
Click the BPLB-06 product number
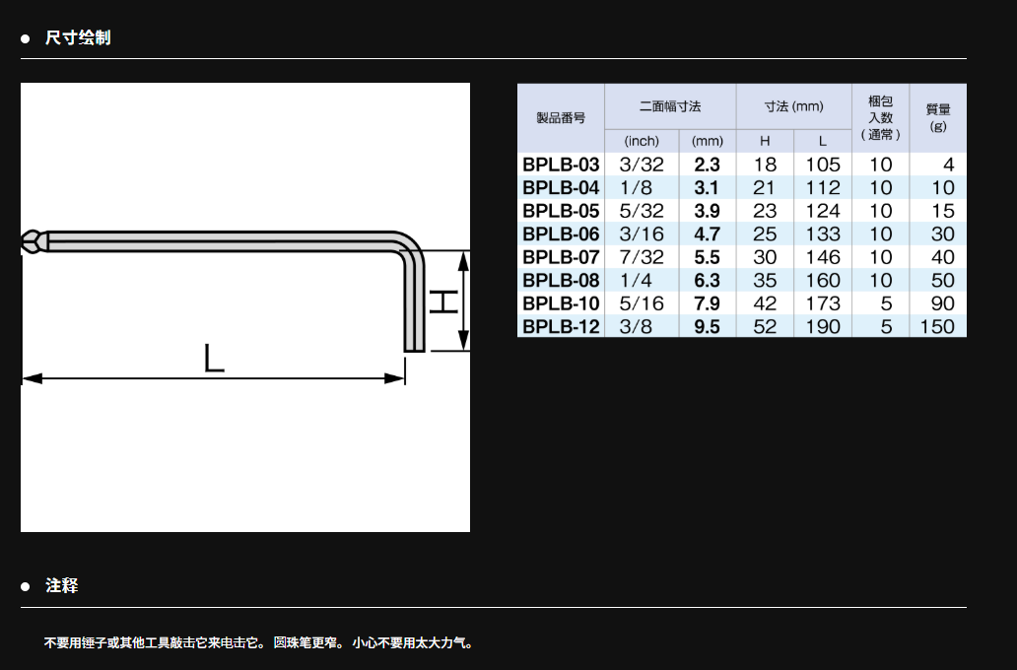(561, 234)
